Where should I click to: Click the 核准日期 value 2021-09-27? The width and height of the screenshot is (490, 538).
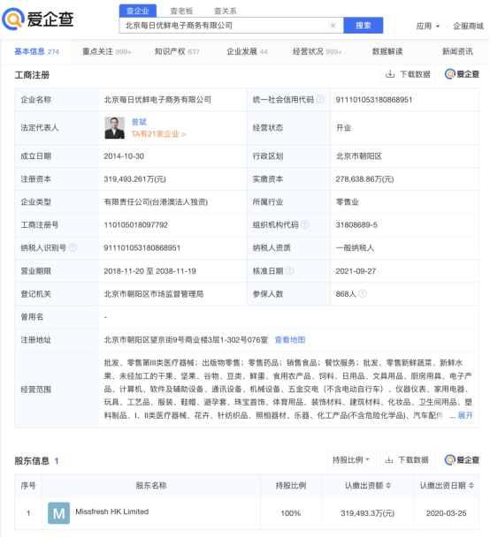tap(356, 271)
